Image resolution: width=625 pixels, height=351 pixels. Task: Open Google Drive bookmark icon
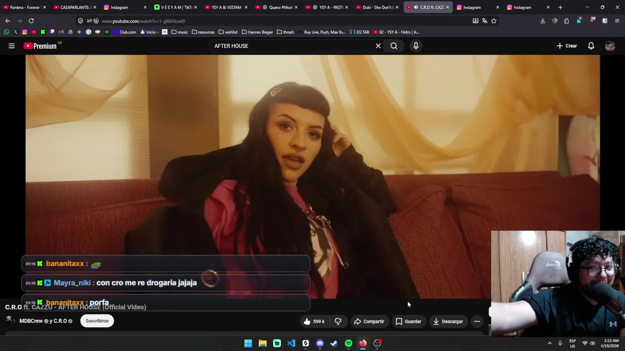(70, 32)
